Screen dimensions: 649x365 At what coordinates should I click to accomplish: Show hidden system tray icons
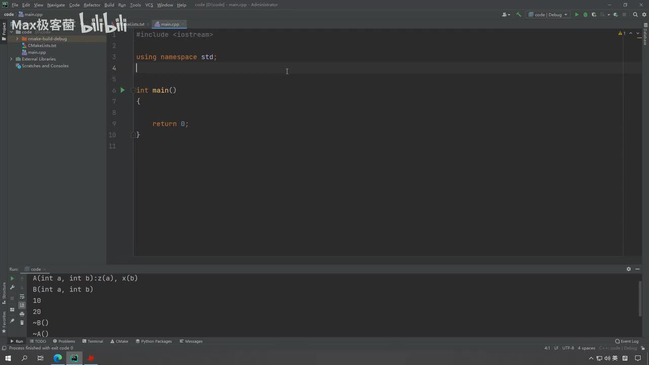591,358
